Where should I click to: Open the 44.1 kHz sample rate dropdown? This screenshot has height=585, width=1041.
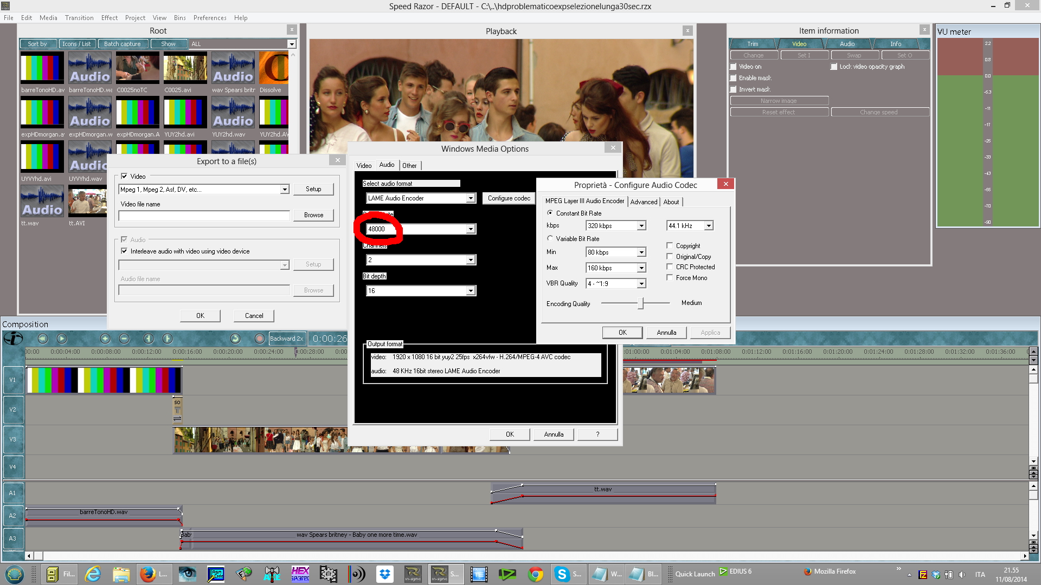coord(709,225)
